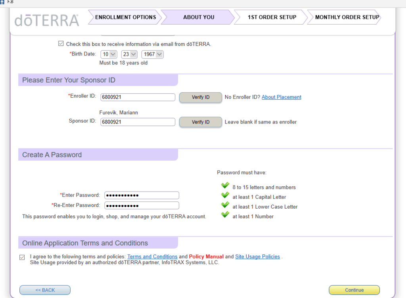Screen dimensions: 406x298
Task: Open the About Placement link
Action: [282, 97]
